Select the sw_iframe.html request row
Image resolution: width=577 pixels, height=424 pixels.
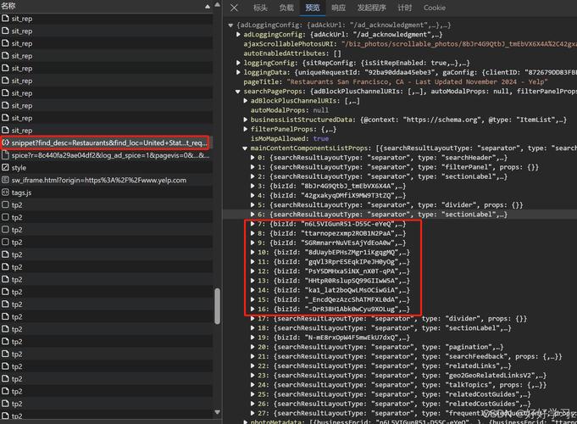click(106, 180)
